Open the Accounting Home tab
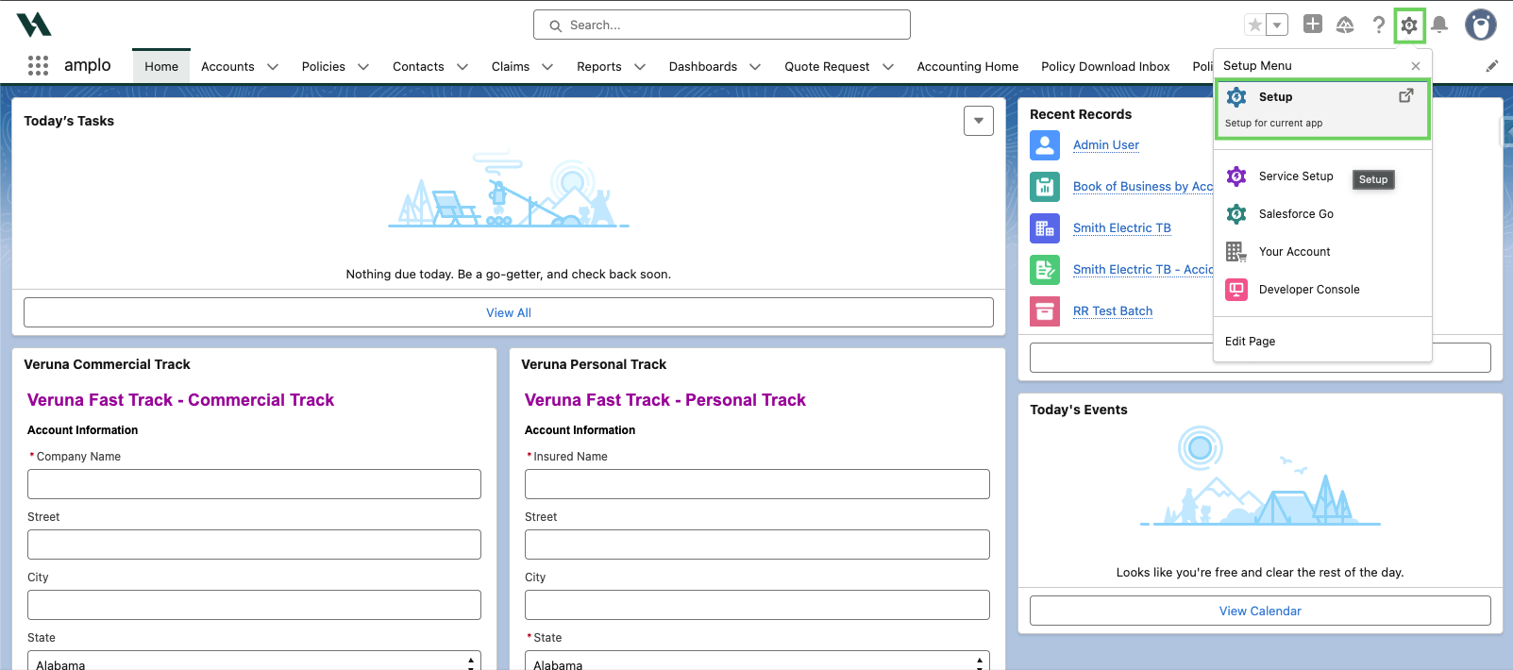1513x670 pixels. coord(967,67)
